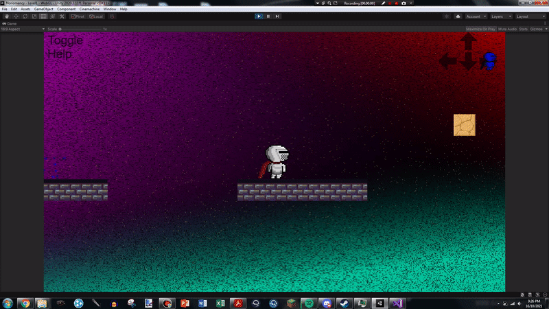The image size is (549, 309).
Task: Toggle Mute Audio in Game view
Action: 507,29
